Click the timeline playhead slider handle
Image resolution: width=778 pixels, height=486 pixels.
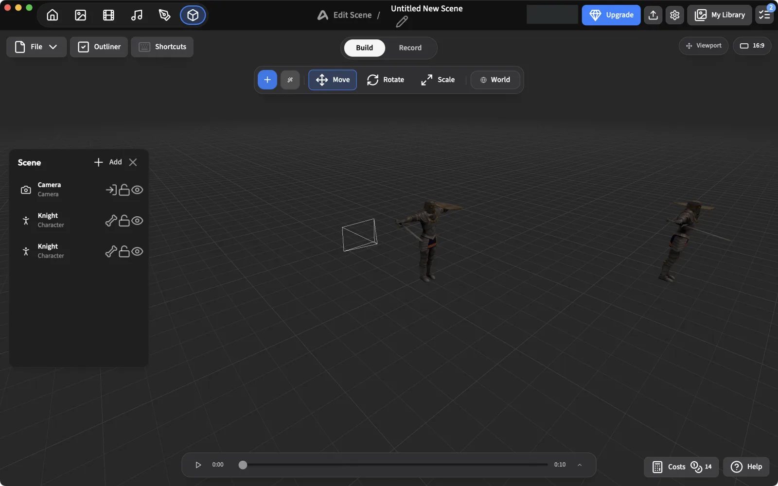tap(243, 465)
